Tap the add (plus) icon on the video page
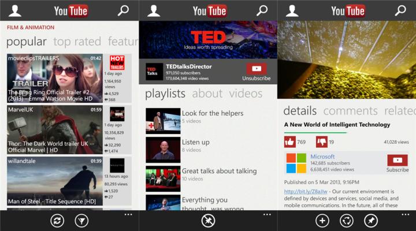 tap(322, 221)
